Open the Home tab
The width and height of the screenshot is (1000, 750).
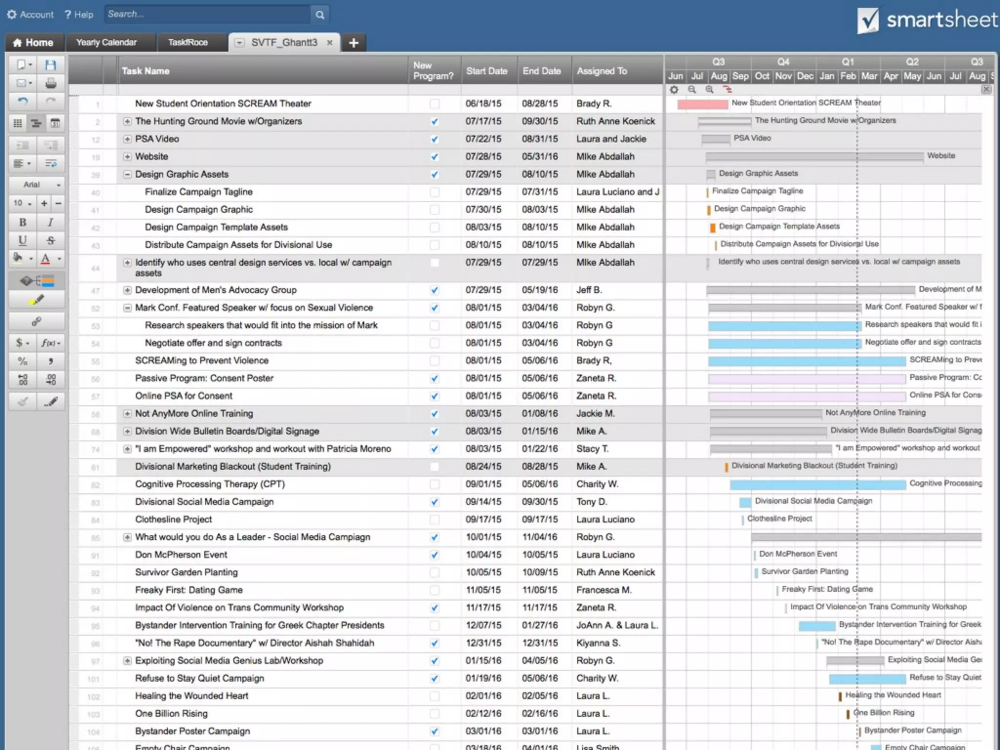coord(33,42)
